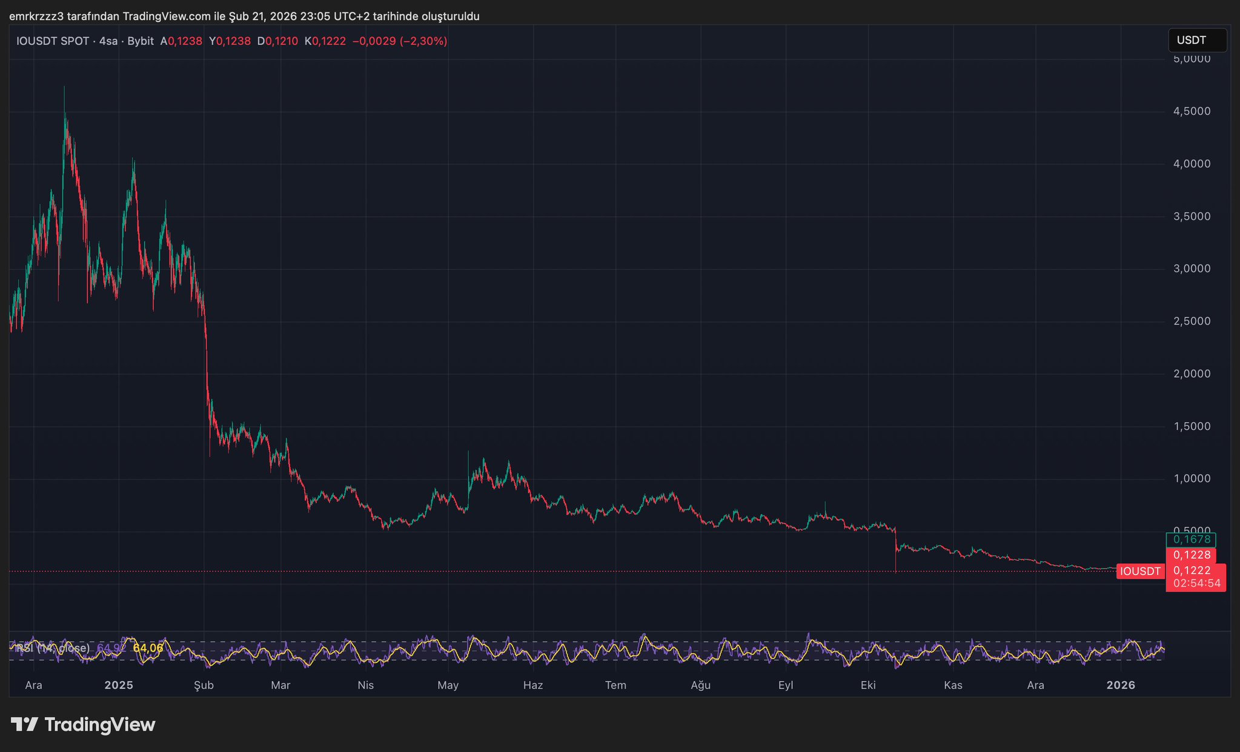The image size is (1240, 752).
Task: Click the red 0,1228 price tag
Action: coord(1191,555)
